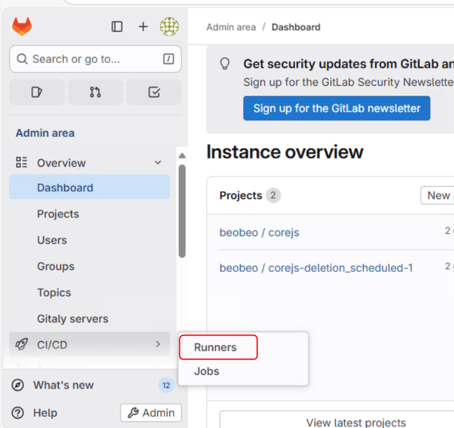The image size is (454, 428).
Task: Open Users in the Admin sidebar
Action: coord(52,240)
